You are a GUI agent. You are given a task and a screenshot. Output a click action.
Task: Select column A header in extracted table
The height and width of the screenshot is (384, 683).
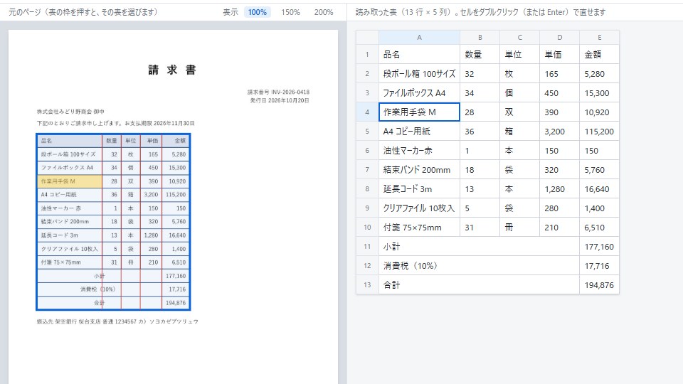419,38
